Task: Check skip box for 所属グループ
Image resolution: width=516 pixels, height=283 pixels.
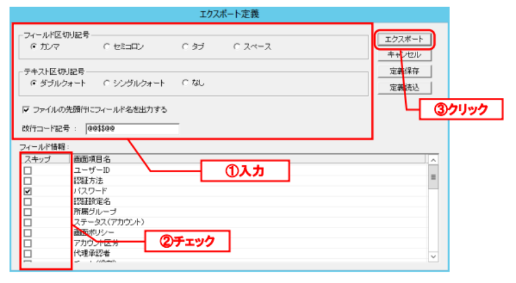Action: coord(28,212)
